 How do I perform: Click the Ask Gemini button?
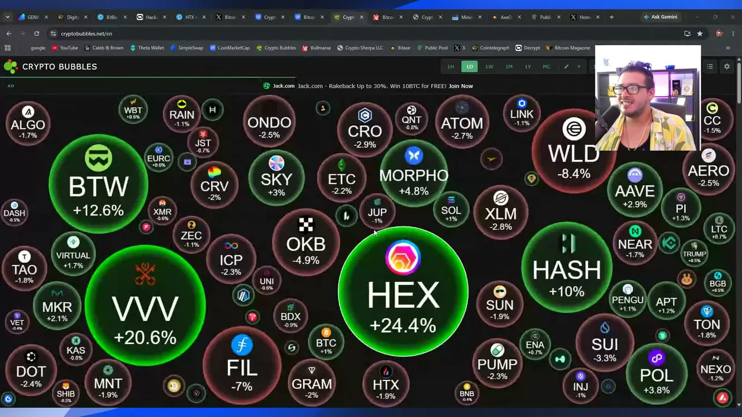(660, 17)
